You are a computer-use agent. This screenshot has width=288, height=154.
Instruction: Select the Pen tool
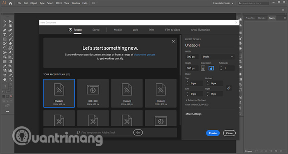5,30
